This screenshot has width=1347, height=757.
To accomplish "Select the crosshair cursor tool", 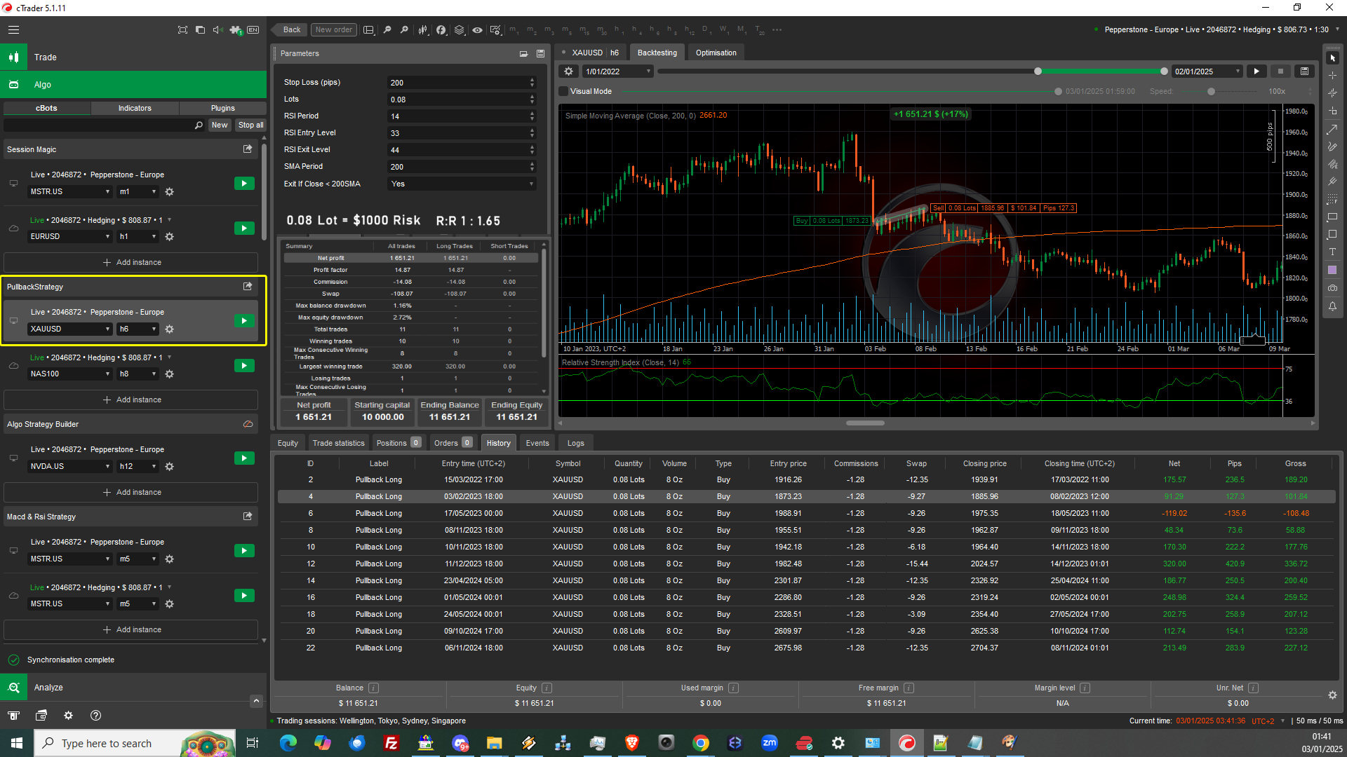I will pyautogui.click(x=1332, y=75).
